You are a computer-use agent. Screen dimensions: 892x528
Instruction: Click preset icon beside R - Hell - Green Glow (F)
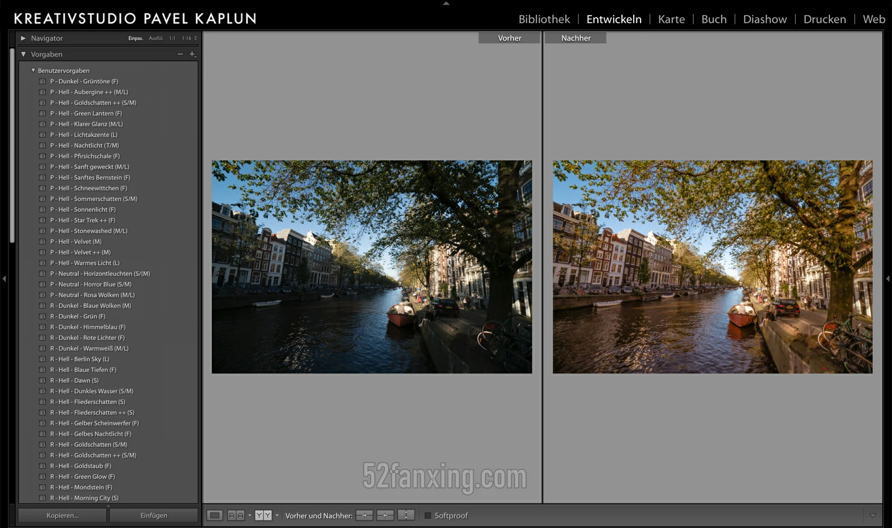pos(42,477)
